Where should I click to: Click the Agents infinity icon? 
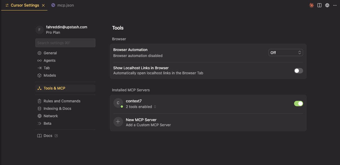[x=40, y=61]
